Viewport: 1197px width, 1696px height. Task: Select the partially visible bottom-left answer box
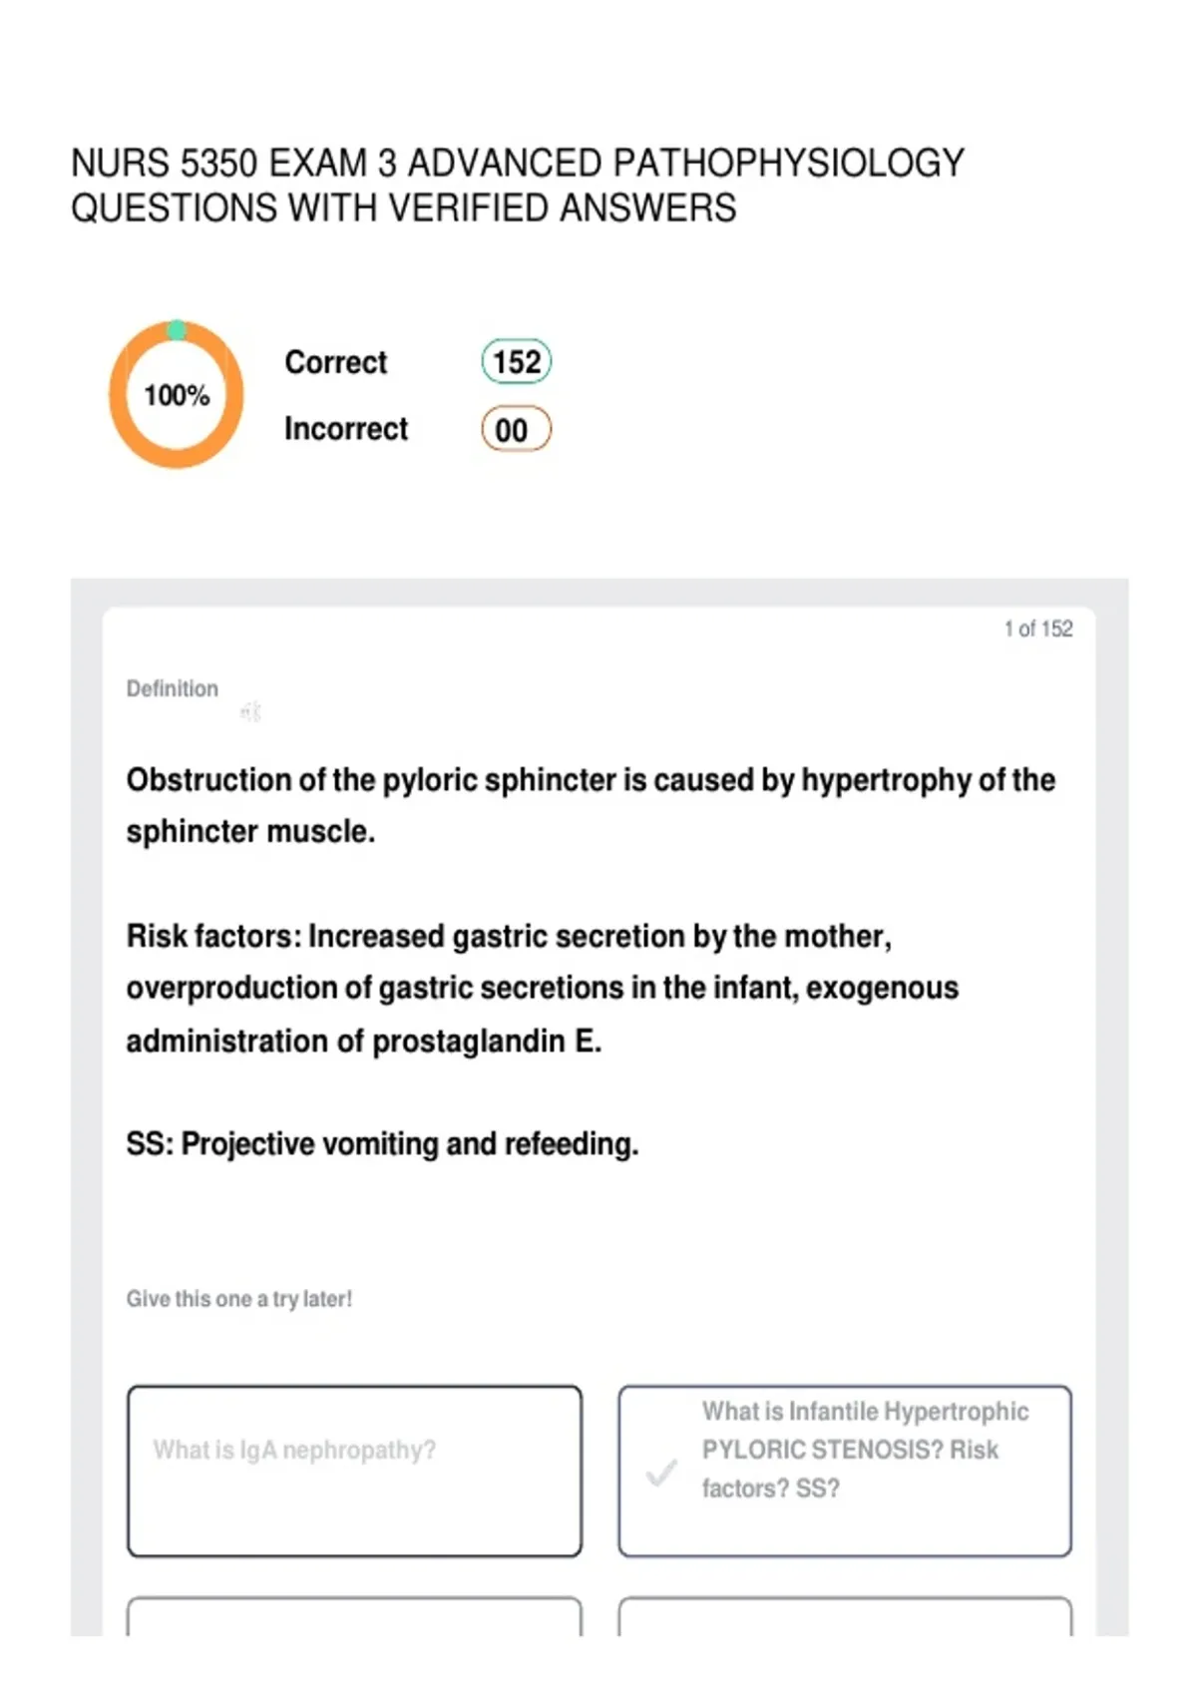tap(354, 1616)
